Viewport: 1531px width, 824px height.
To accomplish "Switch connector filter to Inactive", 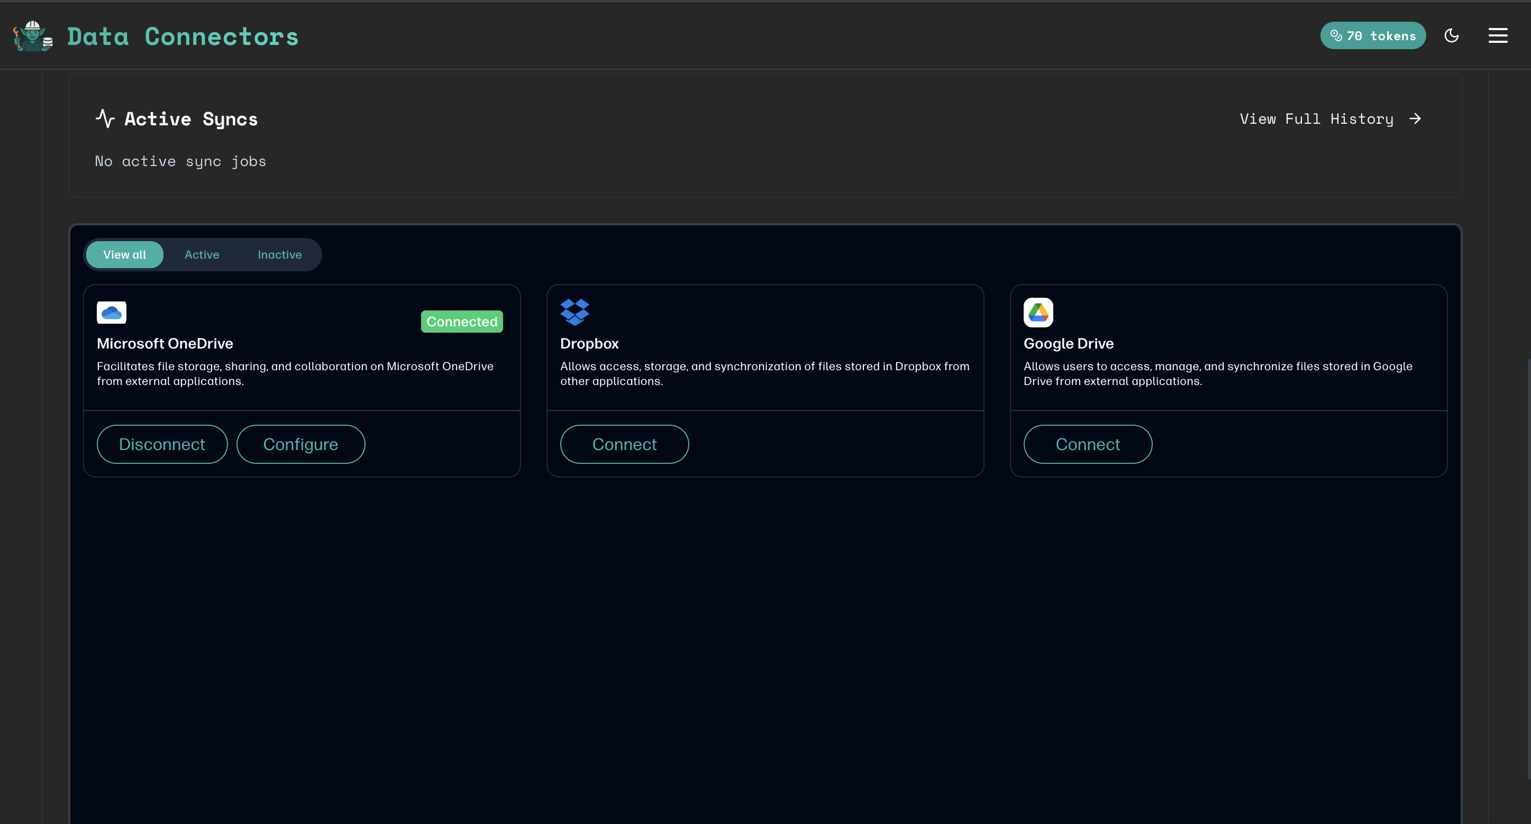I will 279,254.
